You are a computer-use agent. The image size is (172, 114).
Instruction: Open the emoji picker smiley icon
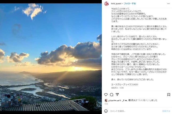pos(106,111)
